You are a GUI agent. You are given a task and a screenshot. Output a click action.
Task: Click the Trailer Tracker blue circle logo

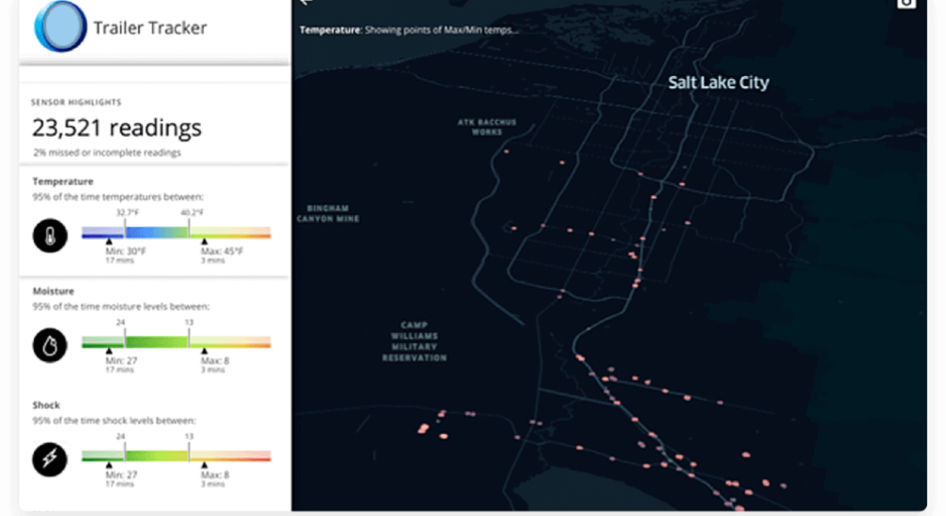point(60,26)
